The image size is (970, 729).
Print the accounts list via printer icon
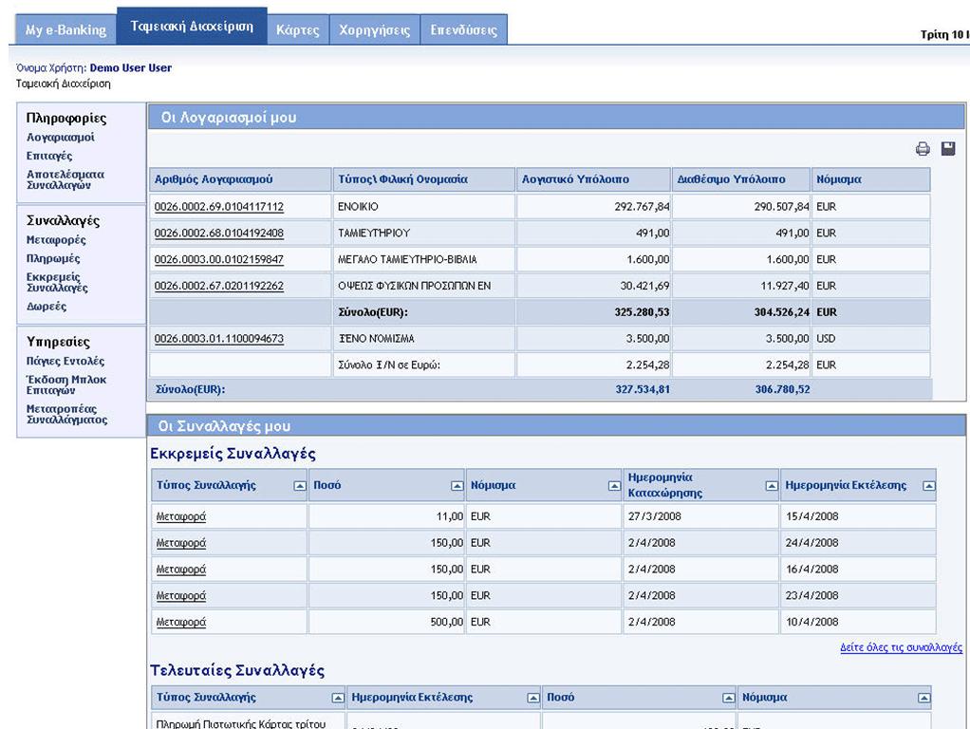923,148
